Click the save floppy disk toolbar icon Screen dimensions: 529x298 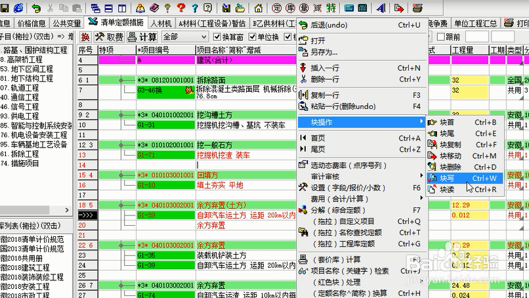(5, 8)
